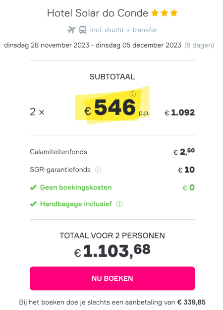Click the SGR-garantiefonds label
The height and width of the screenshot is (310, 223).
point(60,170)
